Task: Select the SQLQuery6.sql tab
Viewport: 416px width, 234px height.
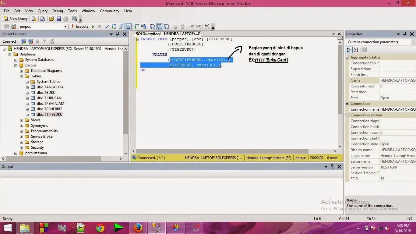Action: tap(168, 34)
